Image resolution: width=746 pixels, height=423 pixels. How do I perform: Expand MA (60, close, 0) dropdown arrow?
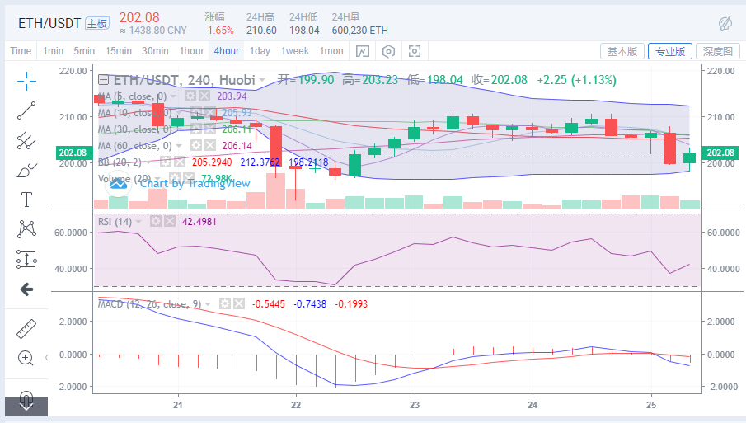[180, 146]
